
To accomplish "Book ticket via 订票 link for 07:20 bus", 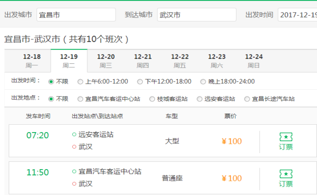I will point(286,147).
